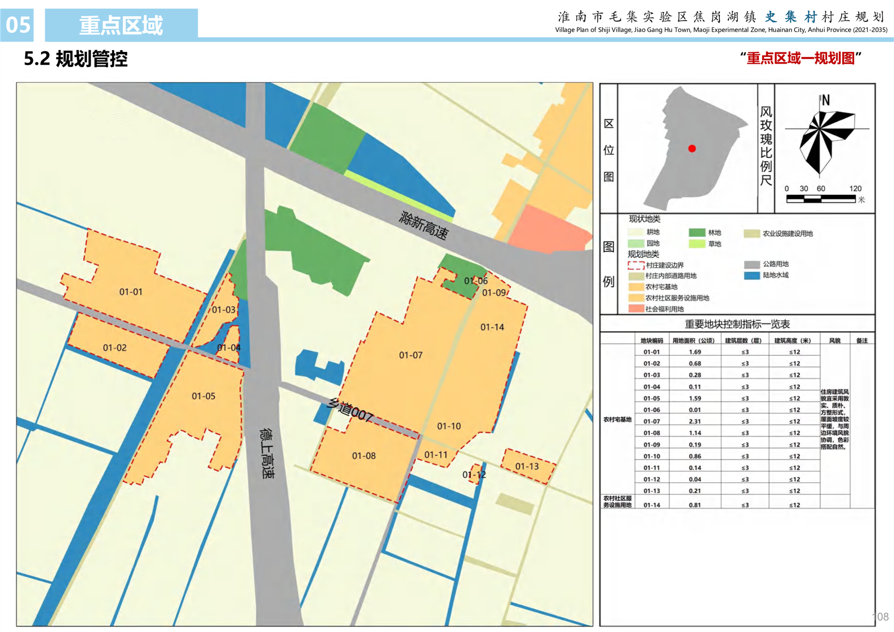Select the 陆地水域 blue legend swatch
The image size is (894, 632).
[751, 275]
